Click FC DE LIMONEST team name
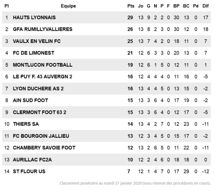 click(33, 53)
